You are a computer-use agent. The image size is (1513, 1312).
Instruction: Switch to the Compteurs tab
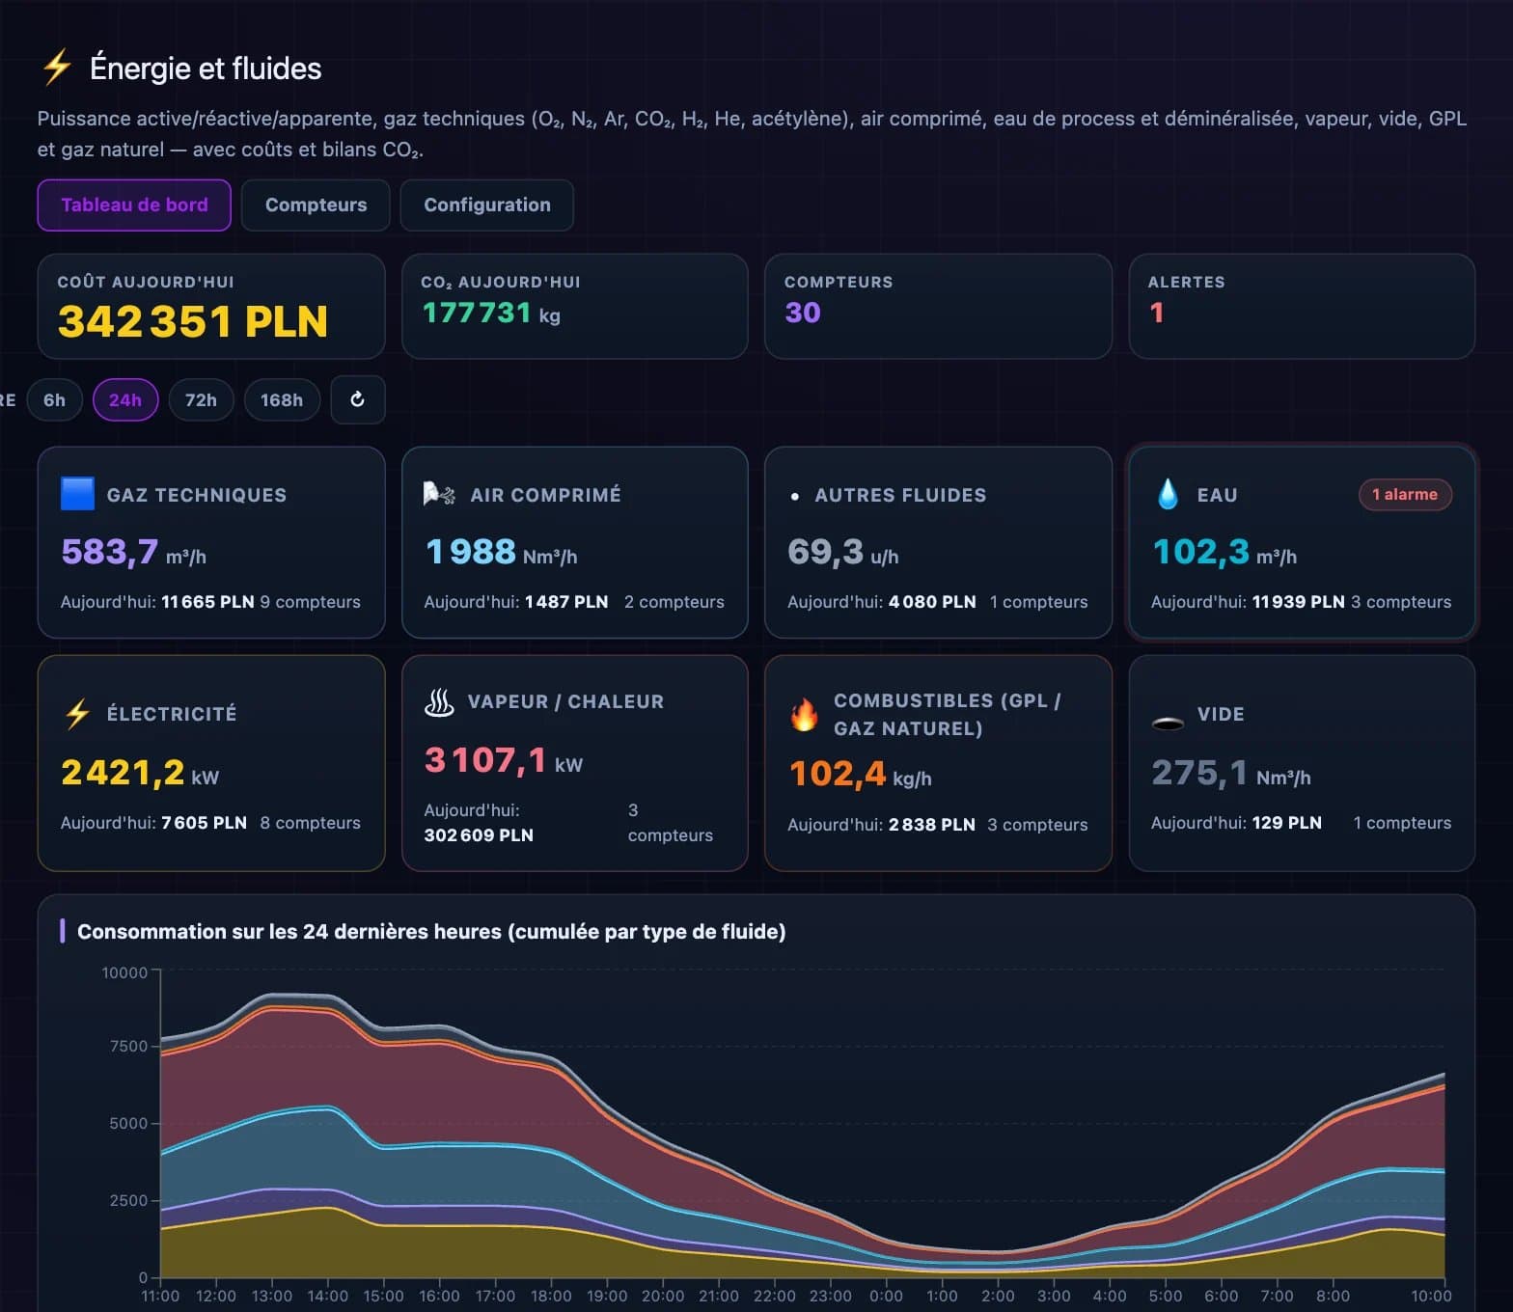tap(316, 205)
